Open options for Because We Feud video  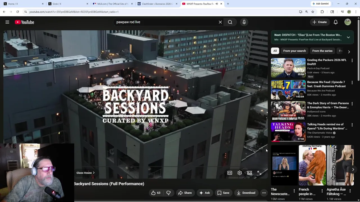[352, 82]
